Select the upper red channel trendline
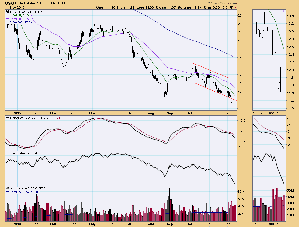Image resolution: width=299 pixels, height=227 pixels. 211,71
